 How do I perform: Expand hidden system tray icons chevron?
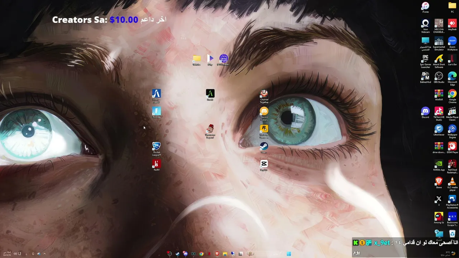click(44, 254)
